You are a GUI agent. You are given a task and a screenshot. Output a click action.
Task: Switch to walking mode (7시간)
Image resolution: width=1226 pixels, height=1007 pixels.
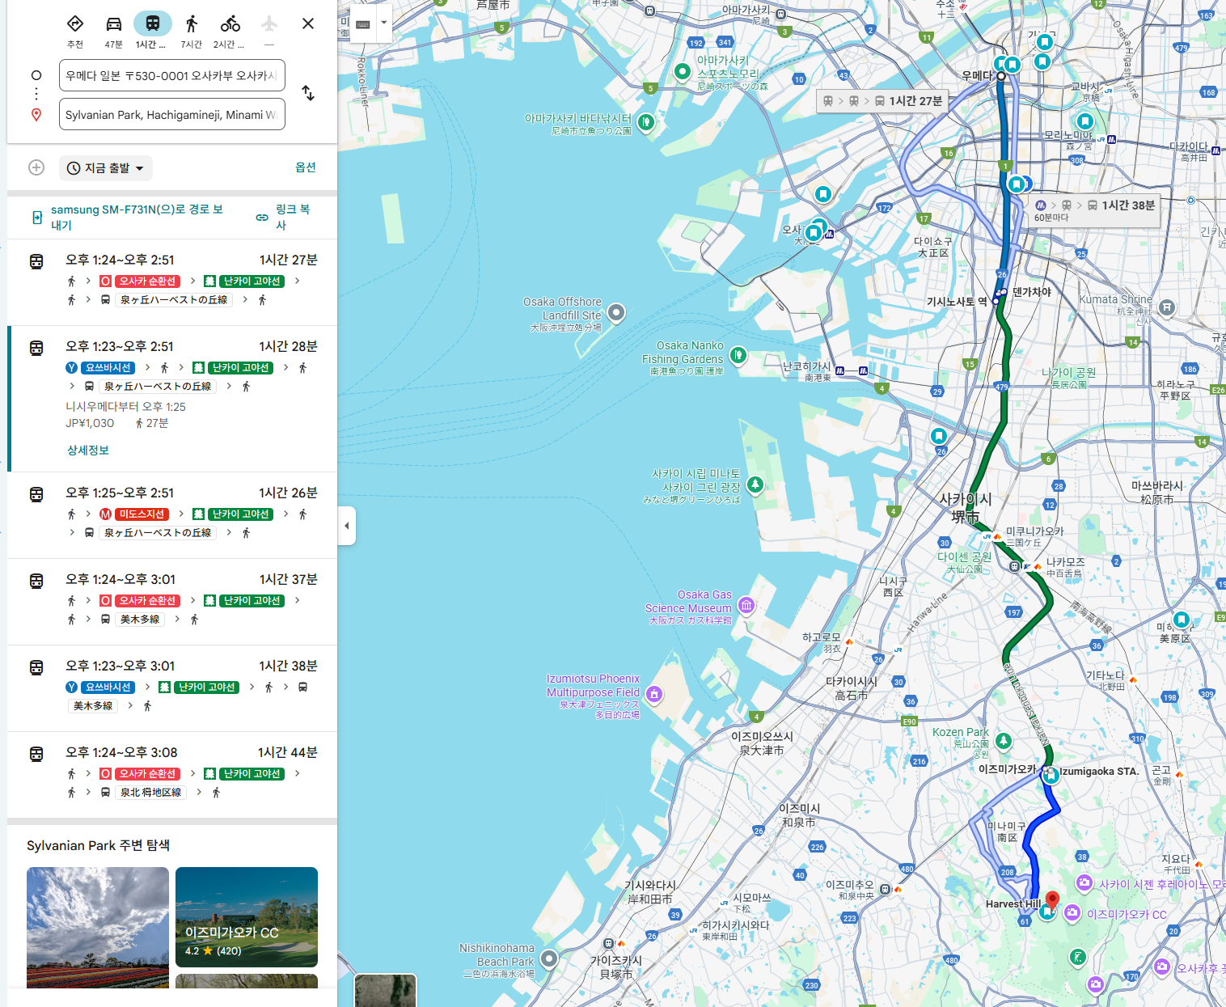tap(192, 23)
